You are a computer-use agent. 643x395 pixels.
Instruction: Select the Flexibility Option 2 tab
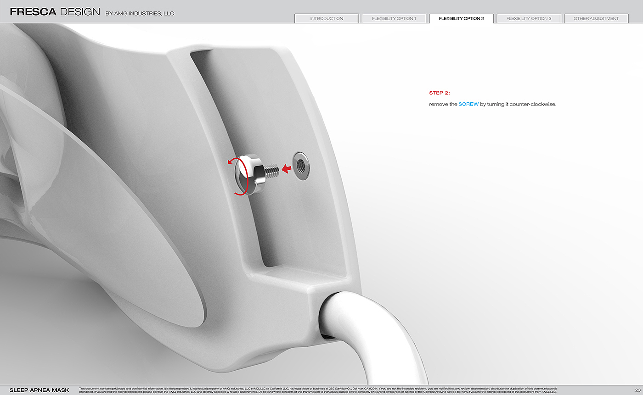coord(461,18)
